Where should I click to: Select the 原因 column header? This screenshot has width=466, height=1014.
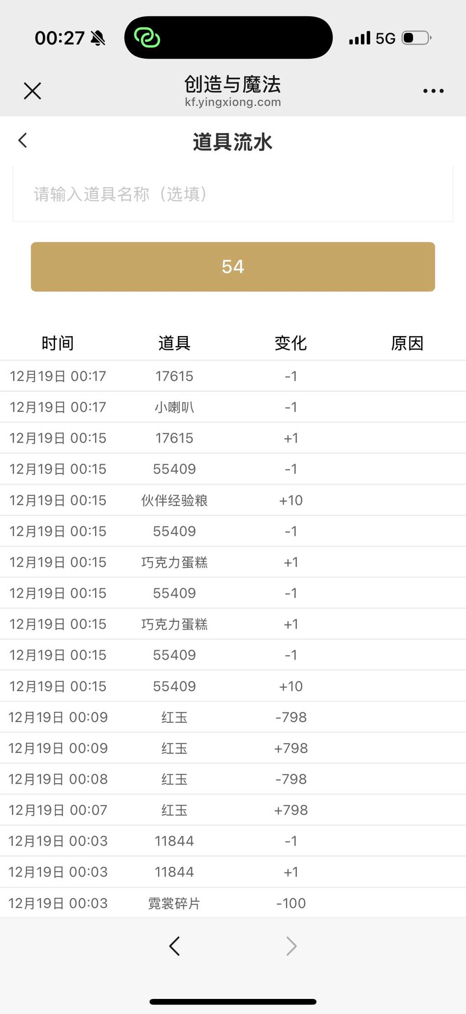coord(407,343)
